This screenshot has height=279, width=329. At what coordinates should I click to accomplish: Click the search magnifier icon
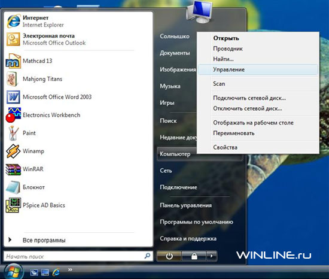point(148,256)
